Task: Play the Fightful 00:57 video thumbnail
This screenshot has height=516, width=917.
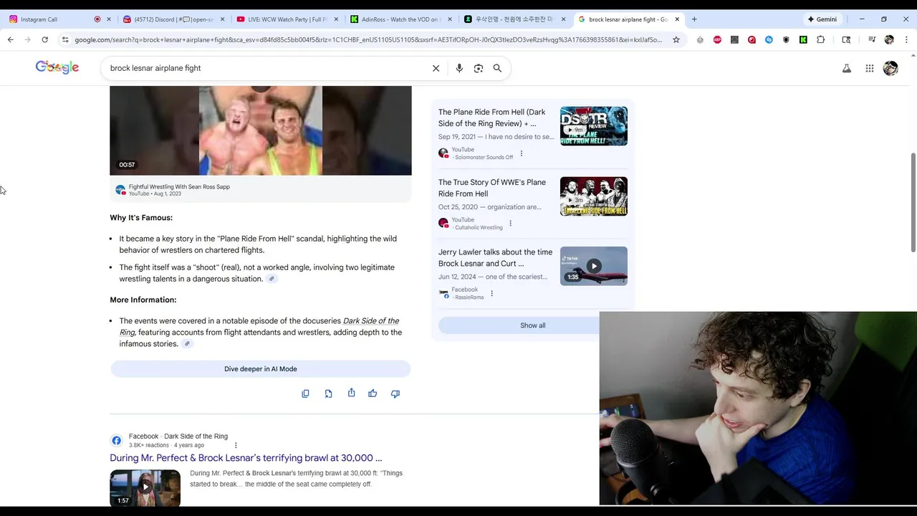Action: [261, 130]
